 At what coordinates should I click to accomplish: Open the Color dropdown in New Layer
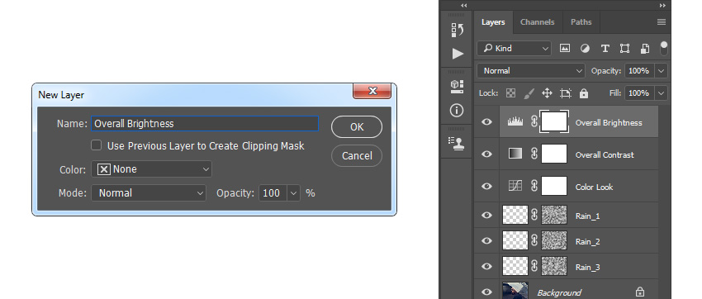point(151,169)
